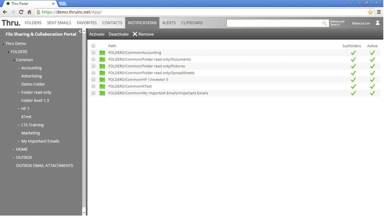Expand the Folder read only tree node
Screen dimensions: 384x218
click(x=19, y=93)
